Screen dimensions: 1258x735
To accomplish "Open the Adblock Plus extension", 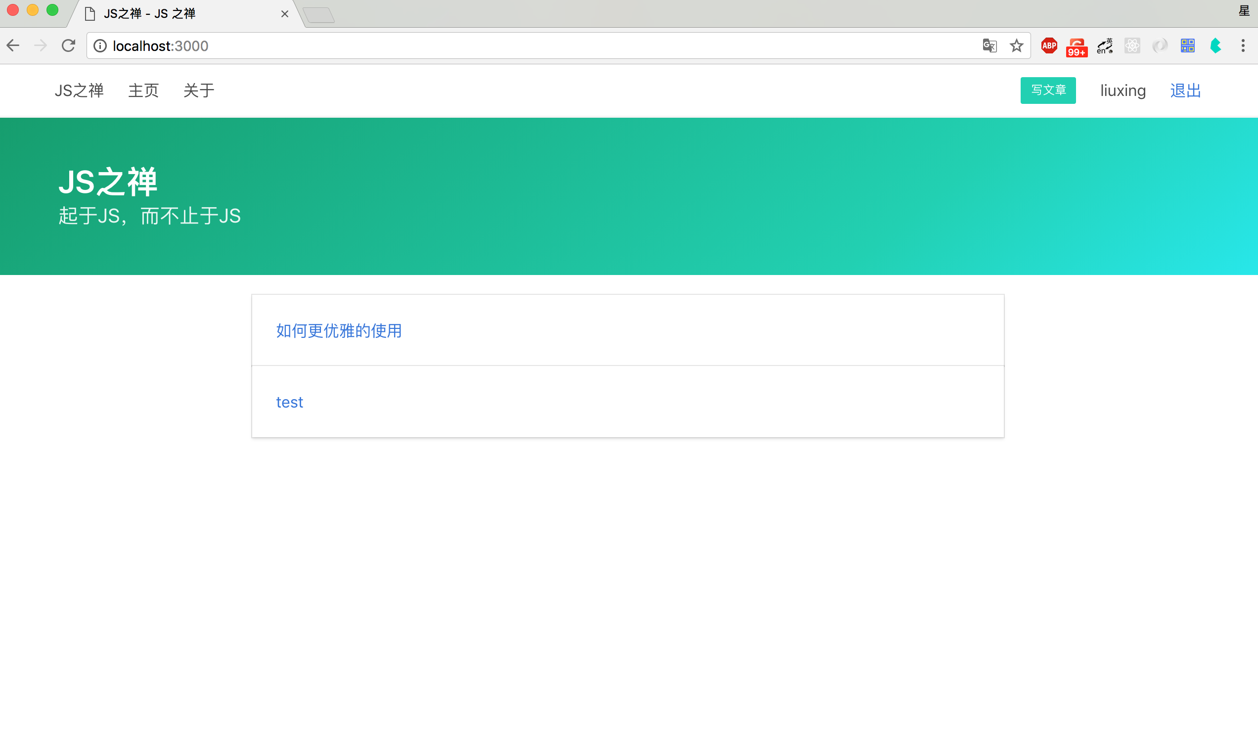I will (1049, 46).
